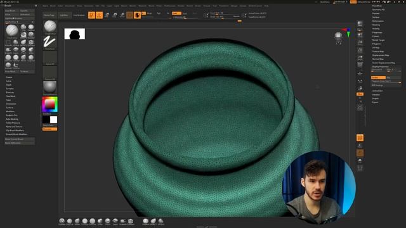
Task: Adjust the Z Intensity slider
Action: [185, 17]
